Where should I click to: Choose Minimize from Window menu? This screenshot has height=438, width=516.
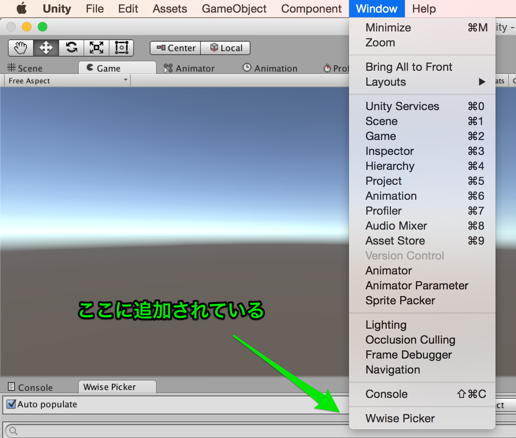point(422,28)
